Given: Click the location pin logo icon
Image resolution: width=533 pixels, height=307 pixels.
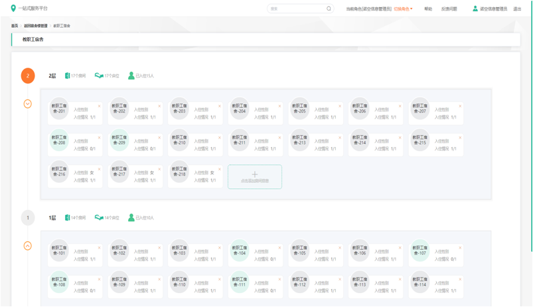Looking at the screenshot, I should pos(13,9).
